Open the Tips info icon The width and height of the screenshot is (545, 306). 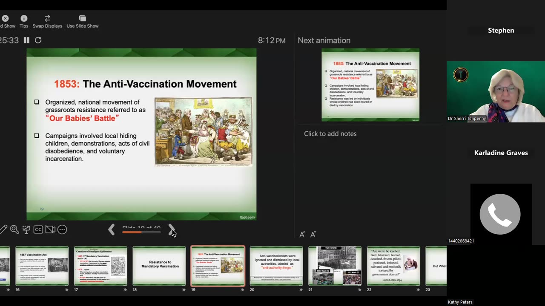point(24,18)
